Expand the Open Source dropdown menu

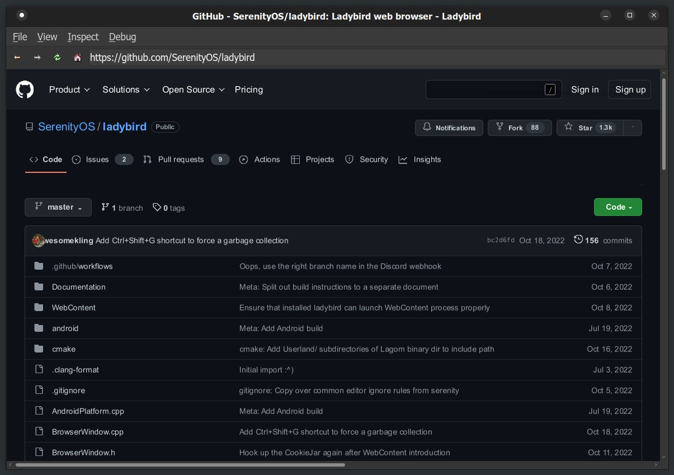click(x=194, y=90)
